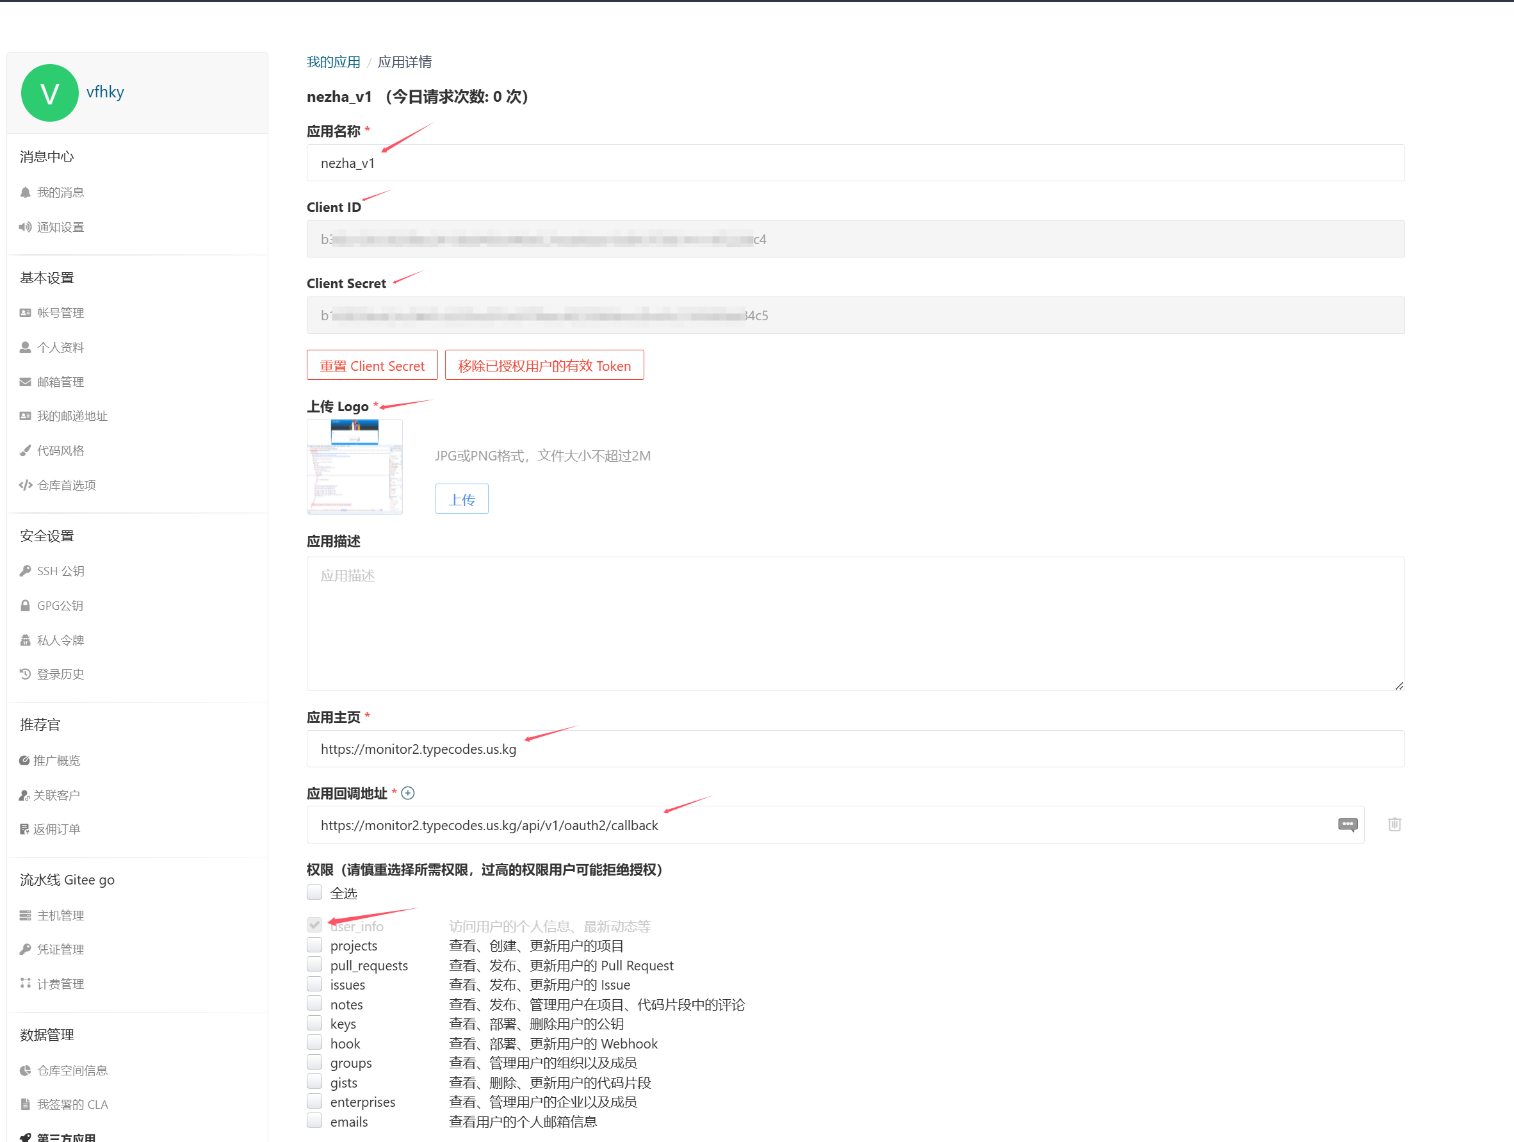Open 主机管理 sidebar item
Image resolution: width=1514 pixels, height=1142 pixels.
coord(60,916)
